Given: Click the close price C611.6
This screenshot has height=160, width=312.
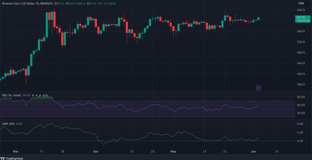Looking at the screenshot, I should point(92,4).
